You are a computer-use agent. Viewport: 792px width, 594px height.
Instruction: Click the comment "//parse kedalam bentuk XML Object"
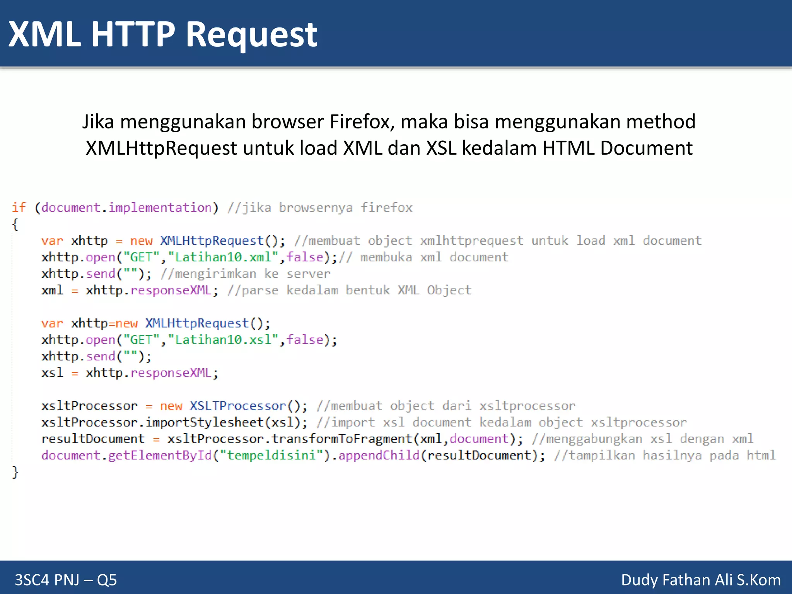click(349, 290)
